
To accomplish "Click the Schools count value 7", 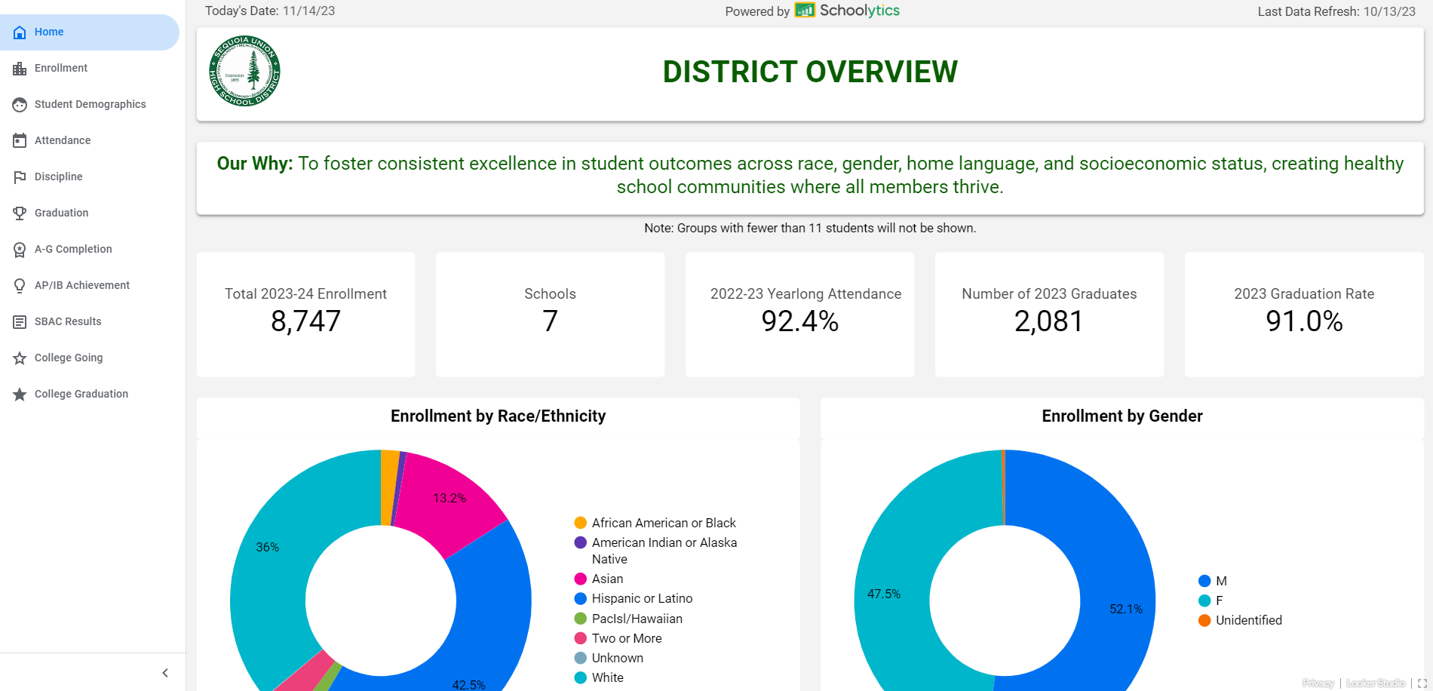I will [550, 321].
